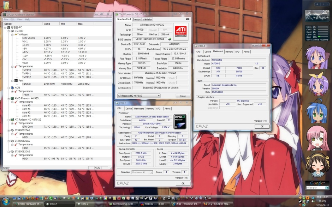Click the Google gadget search field
Screen dimensions: 332x207
point(315,188)
